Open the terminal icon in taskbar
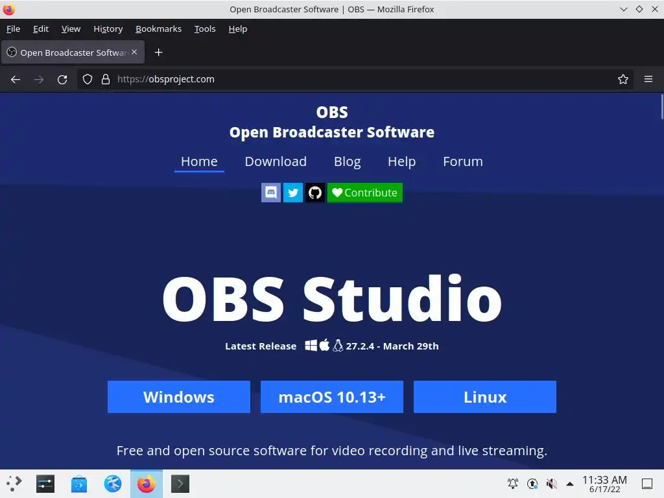Viewport: 664px width, 498px height. [180, 484]
